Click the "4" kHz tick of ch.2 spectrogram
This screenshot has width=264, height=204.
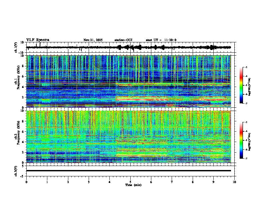(23, 142)
